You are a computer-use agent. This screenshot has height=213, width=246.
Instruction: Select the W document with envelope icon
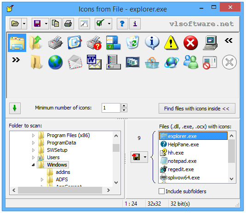click(x=94, y=62)
